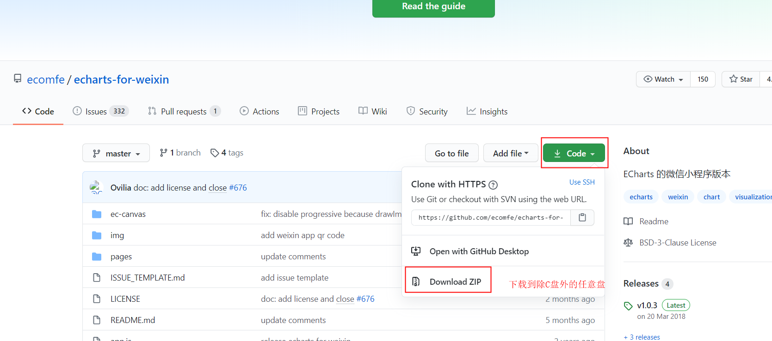Click commit message 'add weixin app qr code'

tap(303, 235)
